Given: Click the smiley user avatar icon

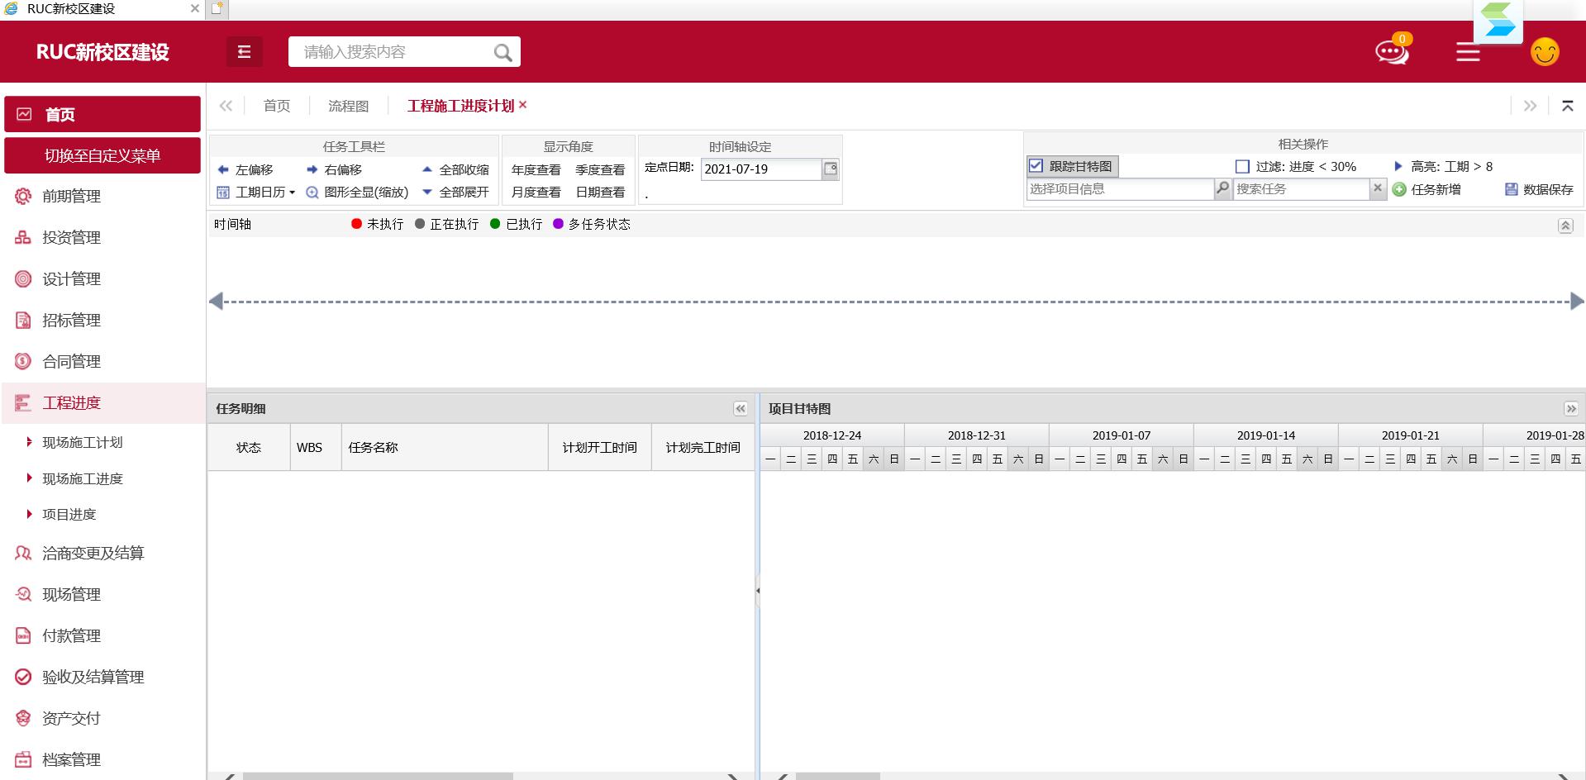Looking at the screenshot, I should tap(1544, 52).
